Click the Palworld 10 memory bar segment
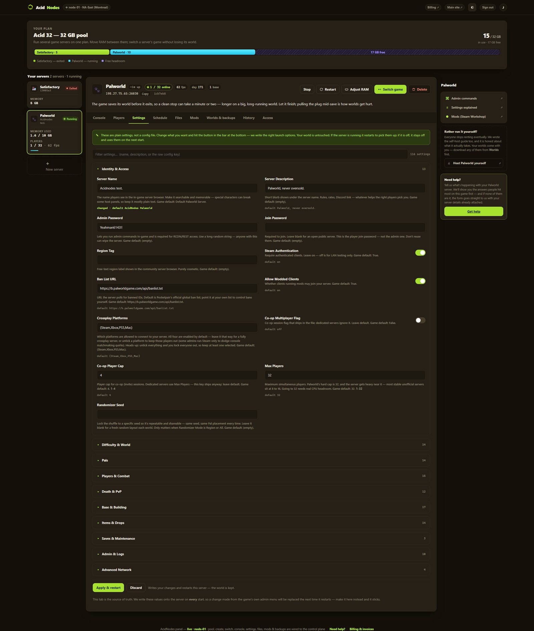534x631 pixels. [x=183, y=52]
